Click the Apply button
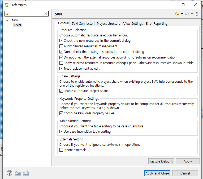This screenshot has width=203, height=179. coord(188,161)
